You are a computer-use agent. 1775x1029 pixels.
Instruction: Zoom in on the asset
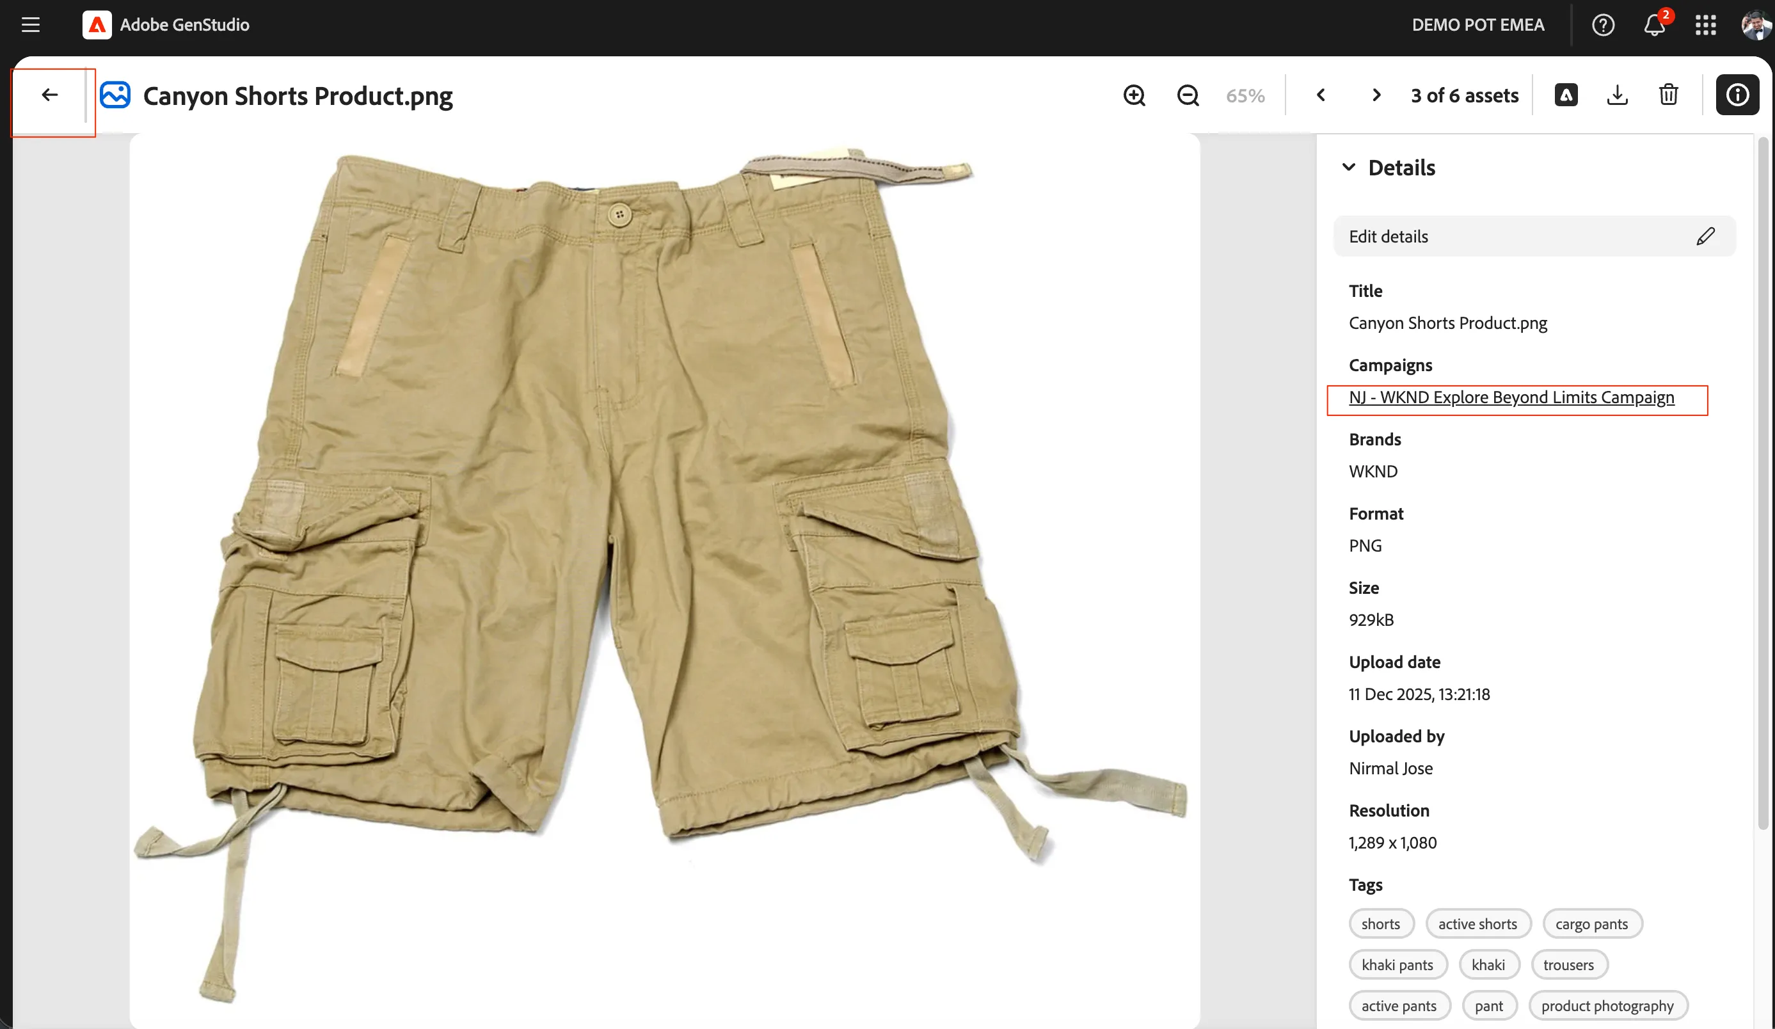coord(1134,95)
